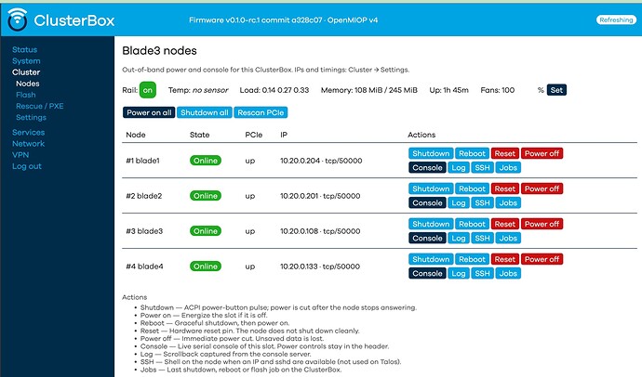Shutdown node blade1

[431, 153]
